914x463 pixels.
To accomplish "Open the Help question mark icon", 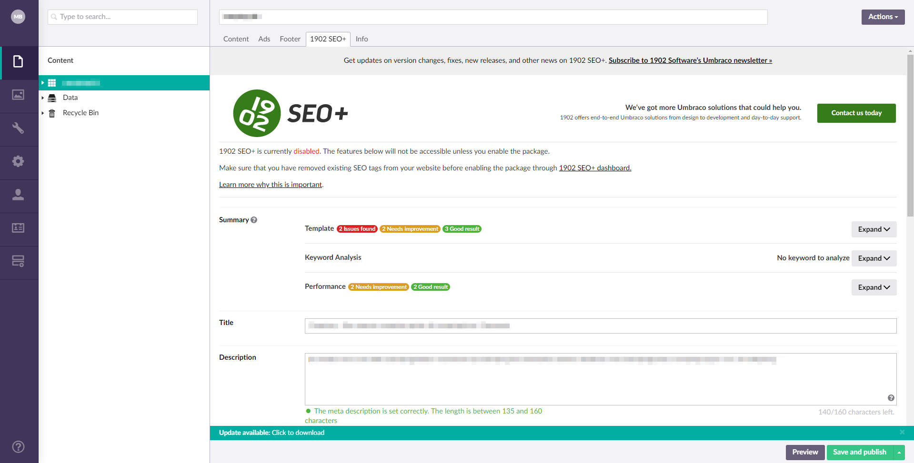I will click(x=18, y=447).
